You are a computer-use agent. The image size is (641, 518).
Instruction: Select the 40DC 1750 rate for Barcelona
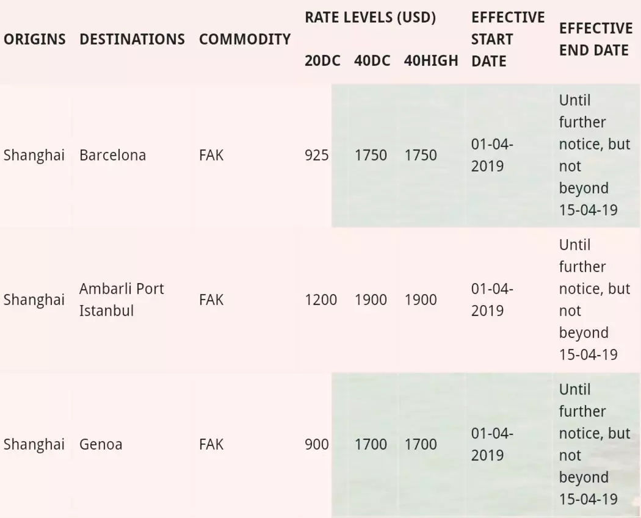tap(371, 155)
